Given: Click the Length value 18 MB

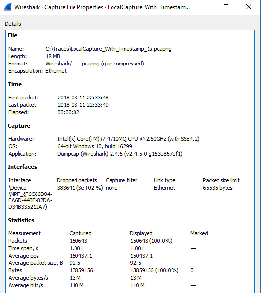Looking at the screenshot, I should point(53,56).
